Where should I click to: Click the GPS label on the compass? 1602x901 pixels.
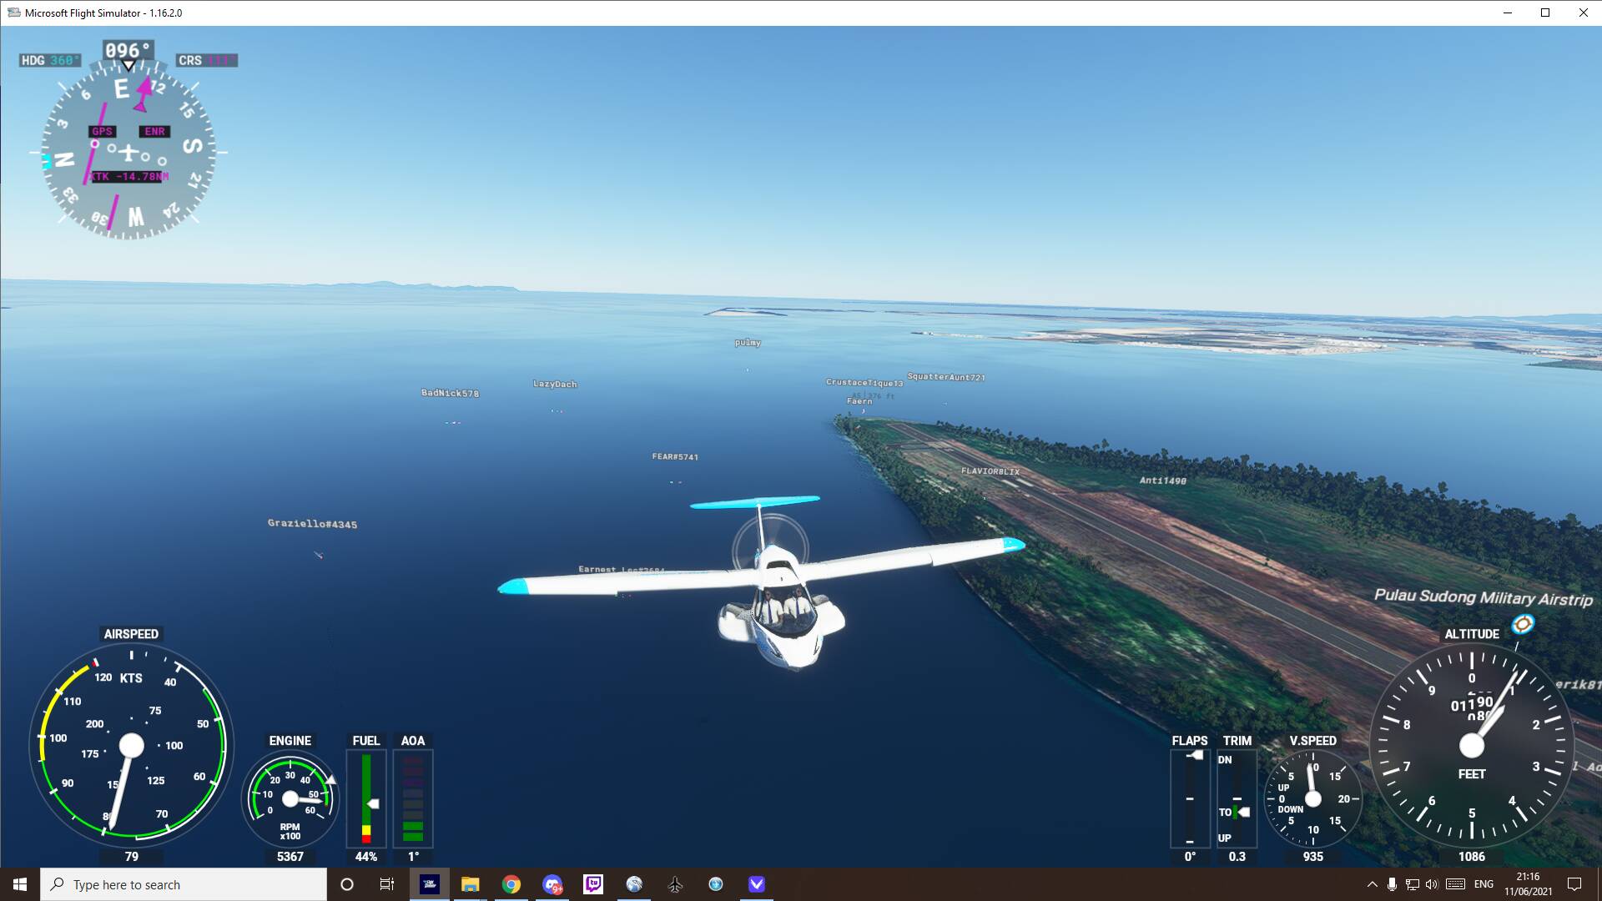[x=102, y=131]
